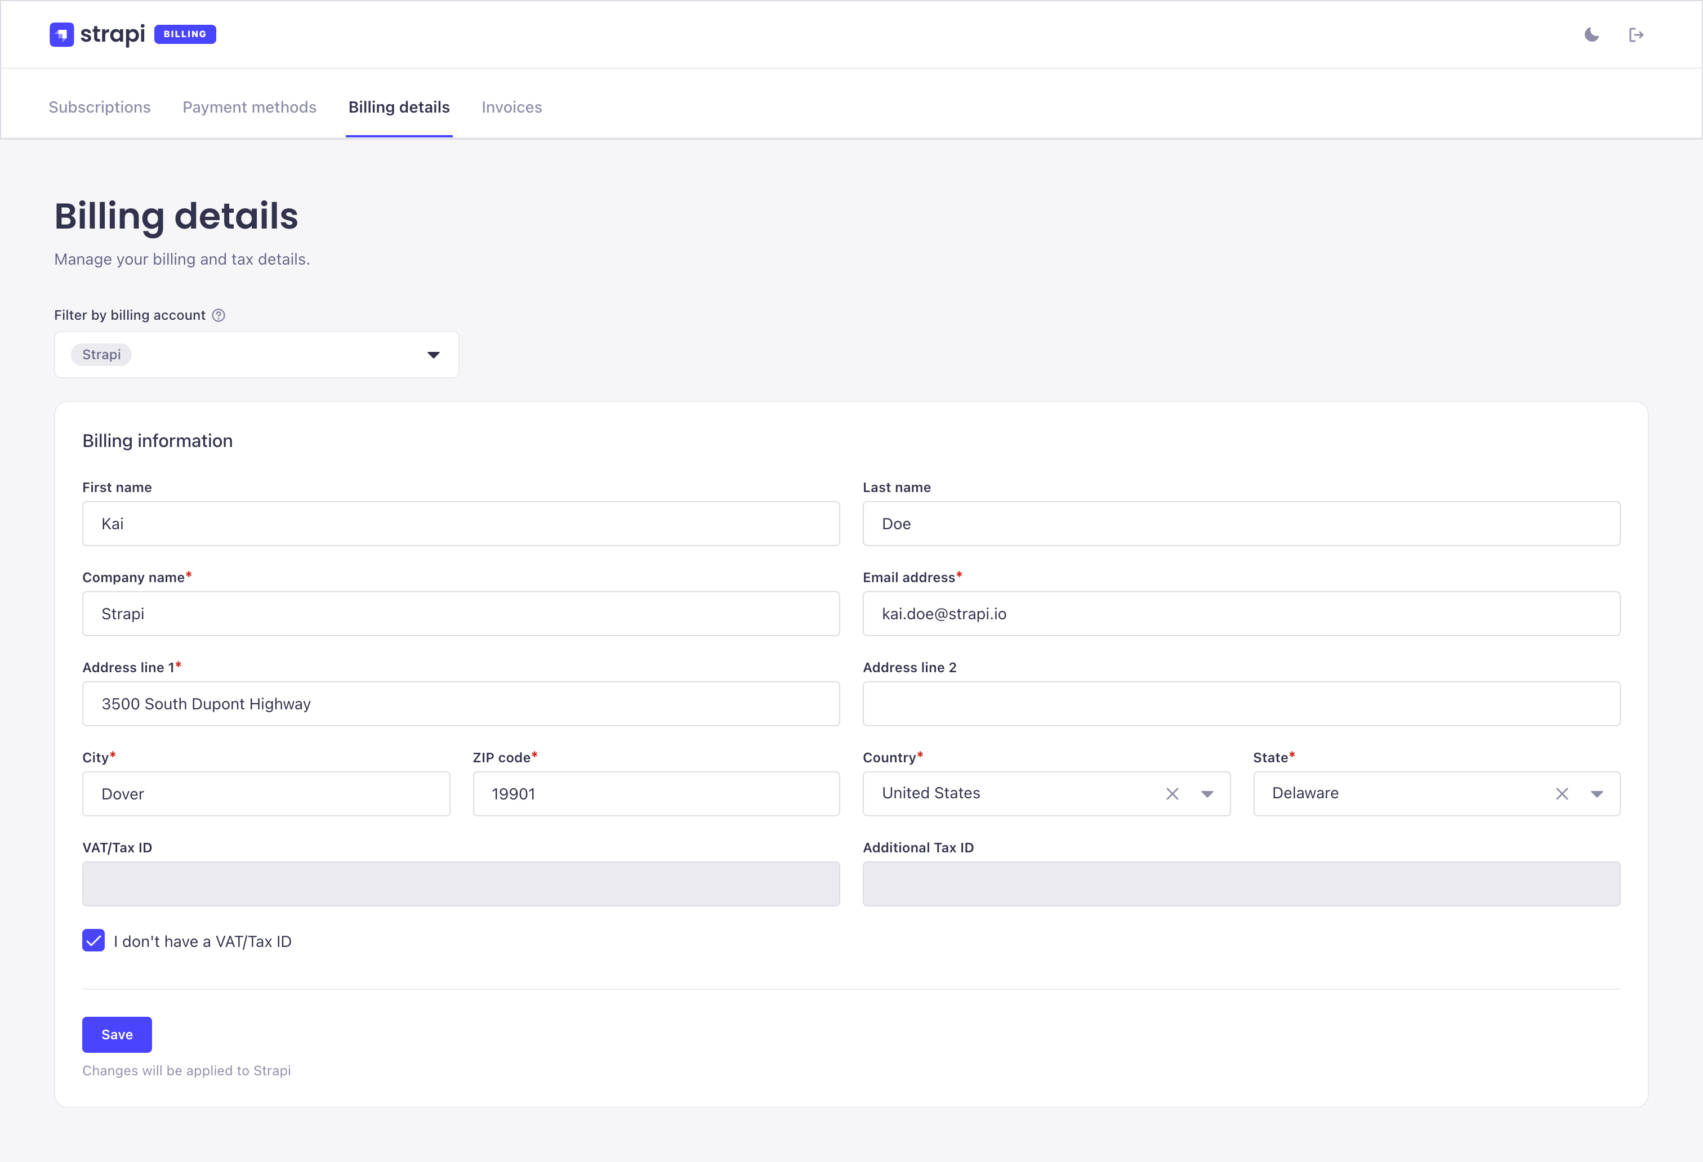The width and height of the screenshot is (1703, 1162).
Task: Click the "Filter by billing account" label
Action: point(130,315)
